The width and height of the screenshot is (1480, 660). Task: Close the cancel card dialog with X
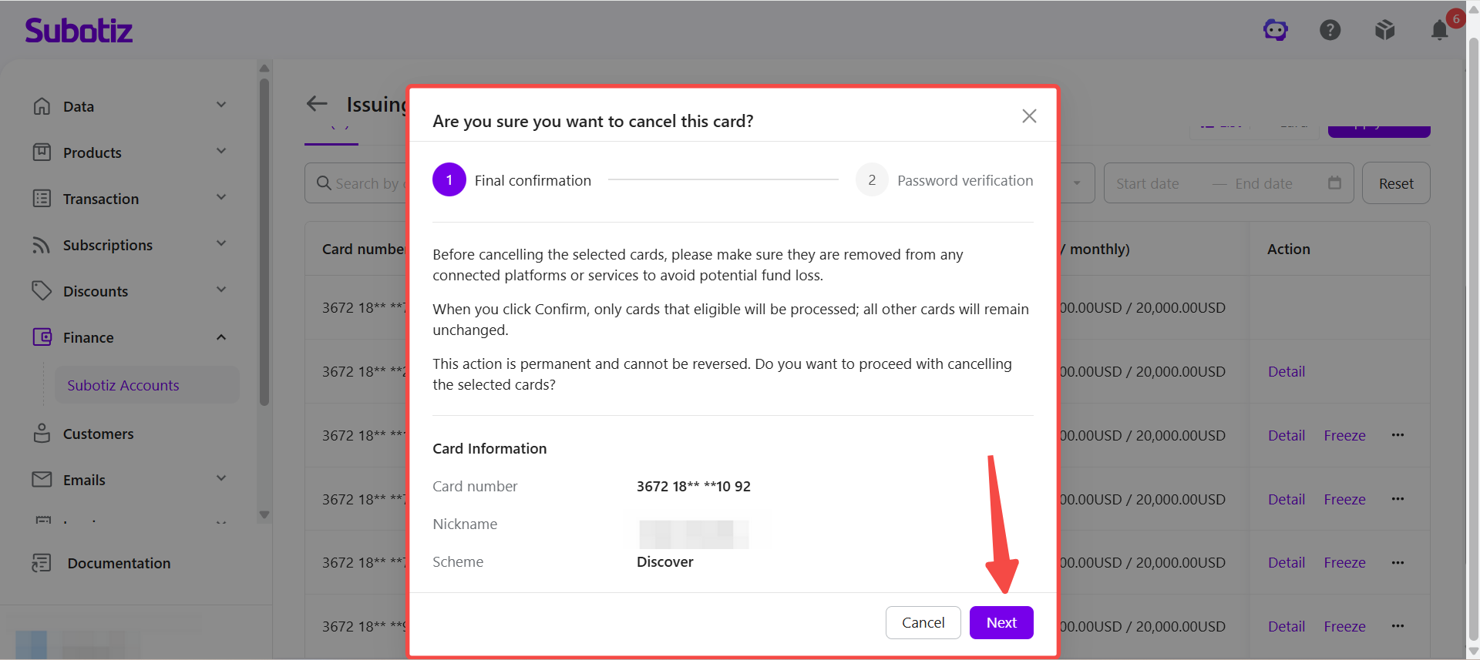1029,116
